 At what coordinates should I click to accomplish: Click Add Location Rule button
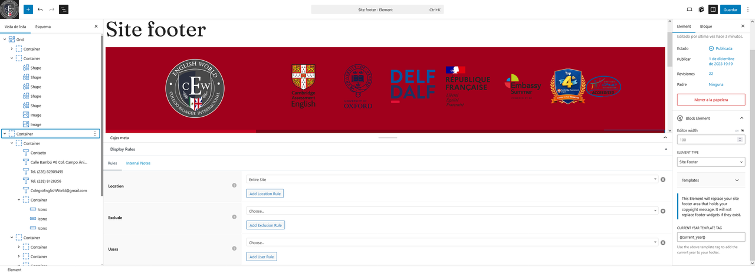click(265, 193)
